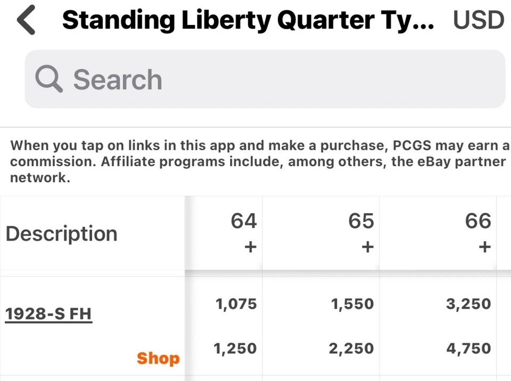
Task: Select the grade 66 column header
Action: pyautogui.click(x=478, y=221)
